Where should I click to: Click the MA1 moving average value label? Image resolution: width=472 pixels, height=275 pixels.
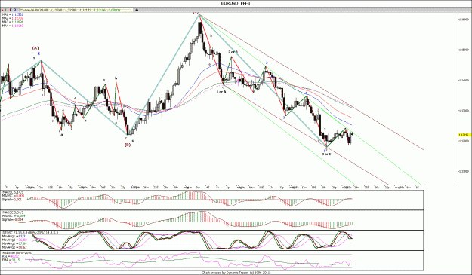coord(13,14)
